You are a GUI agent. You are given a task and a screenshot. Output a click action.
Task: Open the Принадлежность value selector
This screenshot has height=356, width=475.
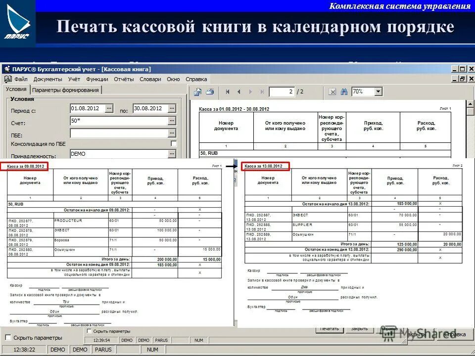click(172, 153)
